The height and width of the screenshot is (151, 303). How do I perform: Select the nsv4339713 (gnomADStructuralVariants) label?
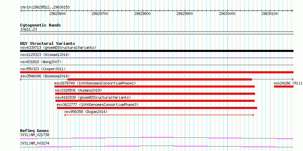[58, 48]
